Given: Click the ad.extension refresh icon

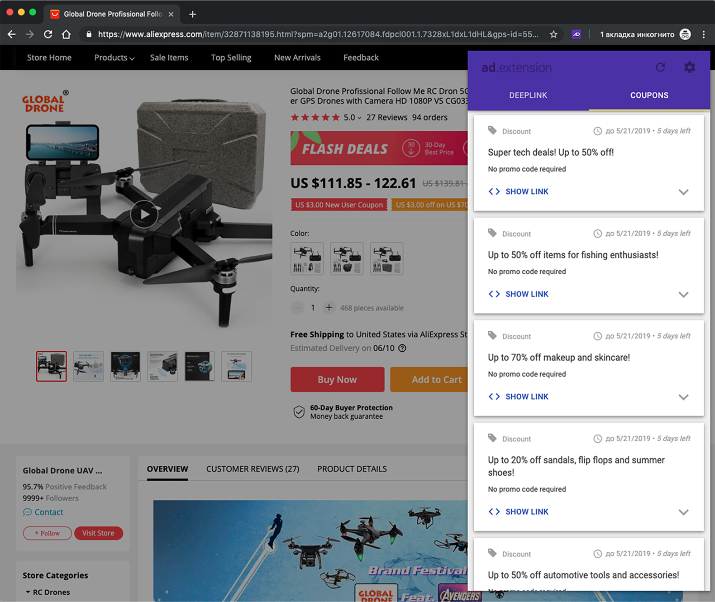Looking at the screenshot, I should click(x=660, y=67).
